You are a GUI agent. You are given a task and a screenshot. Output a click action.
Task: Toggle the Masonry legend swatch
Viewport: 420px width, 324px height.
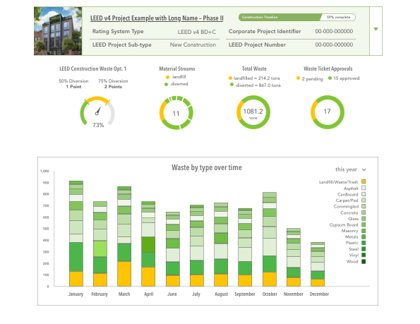coord(364,231)
